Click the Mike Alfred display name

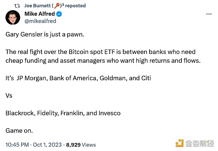(x=40, y=14)
